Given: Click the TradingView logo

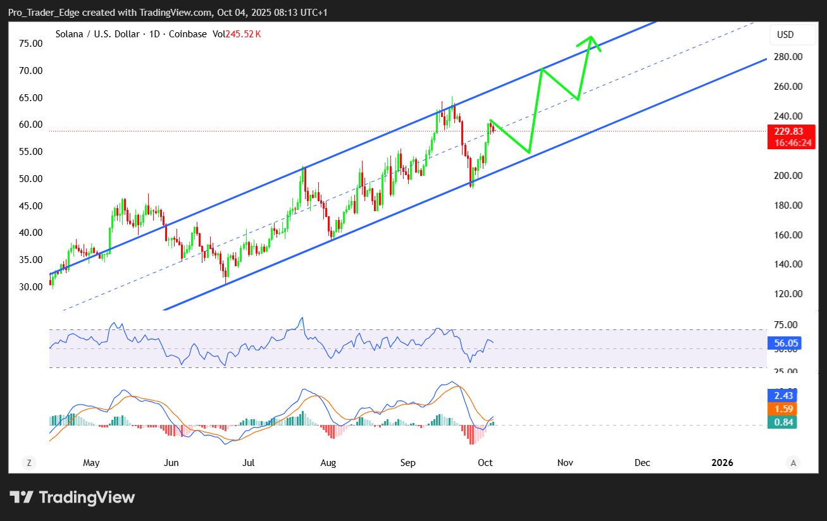Looking at the screenshot, I should pyautogui.click(x=72, y=498).
